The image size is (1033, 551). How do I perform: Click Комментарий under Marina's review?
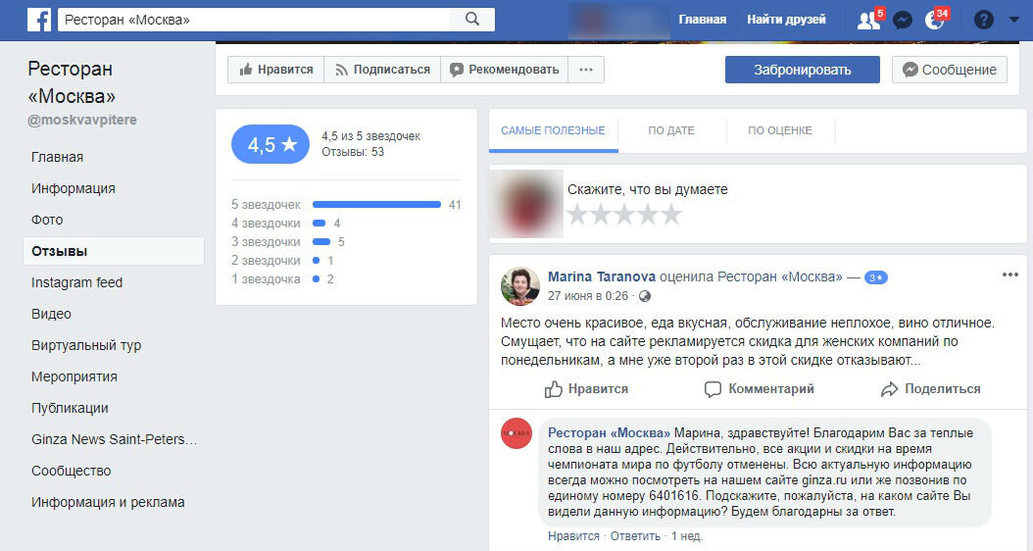pyautogui.click(x=759, y=389)
